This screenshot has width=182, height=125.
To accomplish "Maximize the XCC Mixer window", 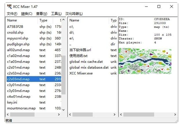I will pos(159,6).
